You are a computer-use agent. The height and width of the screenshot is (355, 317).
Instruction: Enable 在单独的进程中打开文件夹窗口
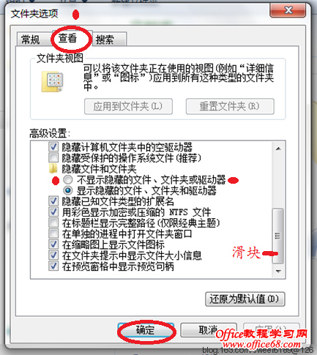tap(53, 233)
